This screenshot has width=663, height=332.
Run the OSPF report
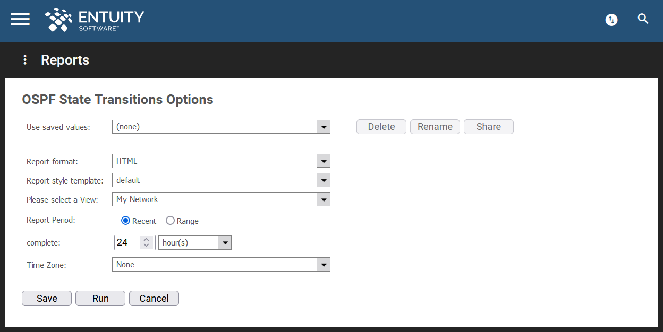coord(100,299)
